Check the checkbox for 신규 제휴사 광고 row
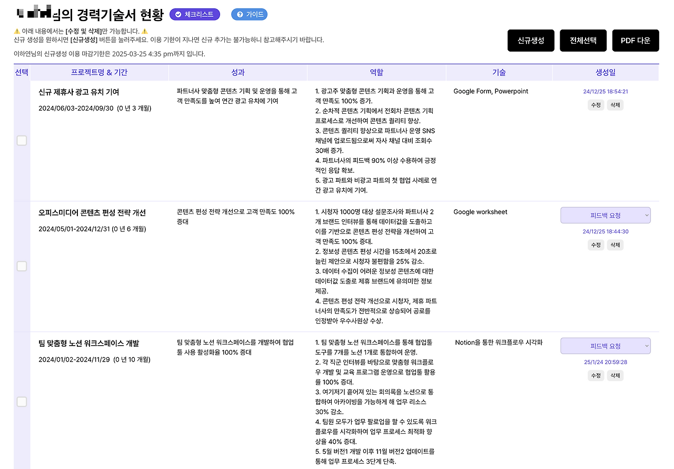This screenshot has height=469, width=674. coord(22,141)
